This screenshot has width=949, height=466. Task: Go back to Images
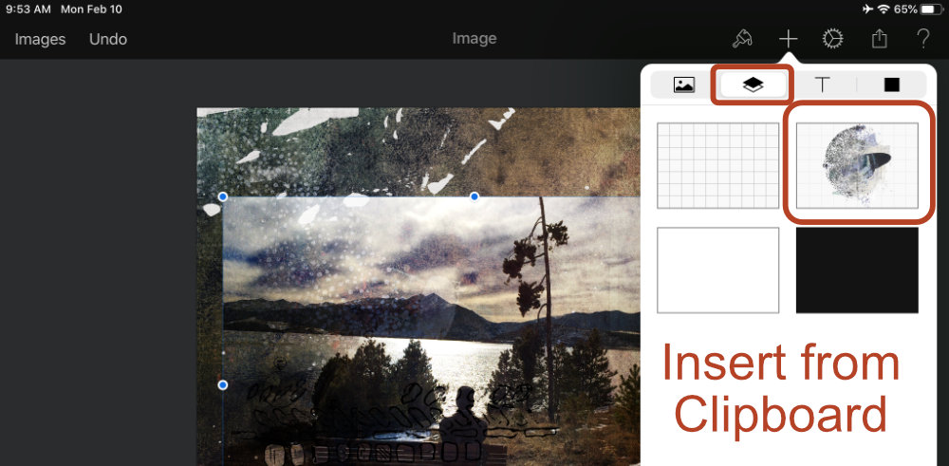[x=40, y=39]
